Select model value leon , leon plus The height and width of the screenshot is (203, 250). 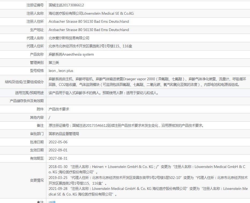click(x=61, y=71)
